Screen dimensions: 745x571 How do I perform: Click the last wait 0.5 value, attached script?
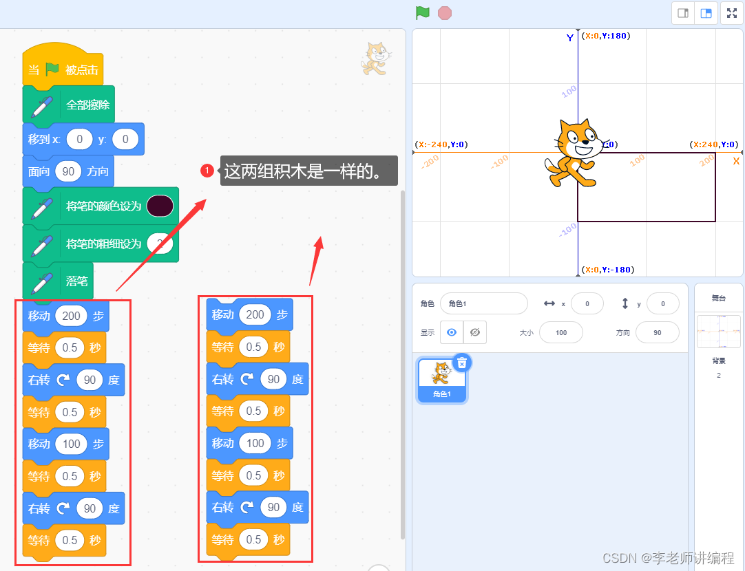[70, 540]
